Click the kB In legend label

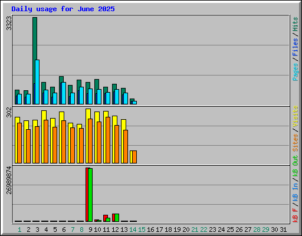click(x=296, y=193)
